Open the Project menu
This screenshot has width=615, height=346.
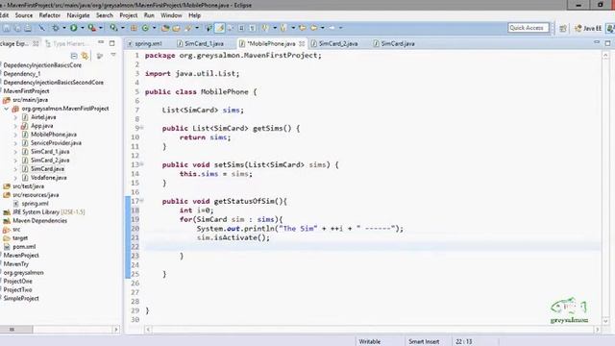[x=128, y=15]
